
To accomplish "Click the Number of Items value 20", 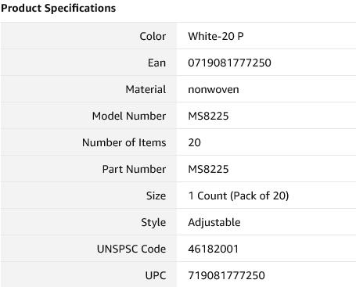I will (194, 142).
